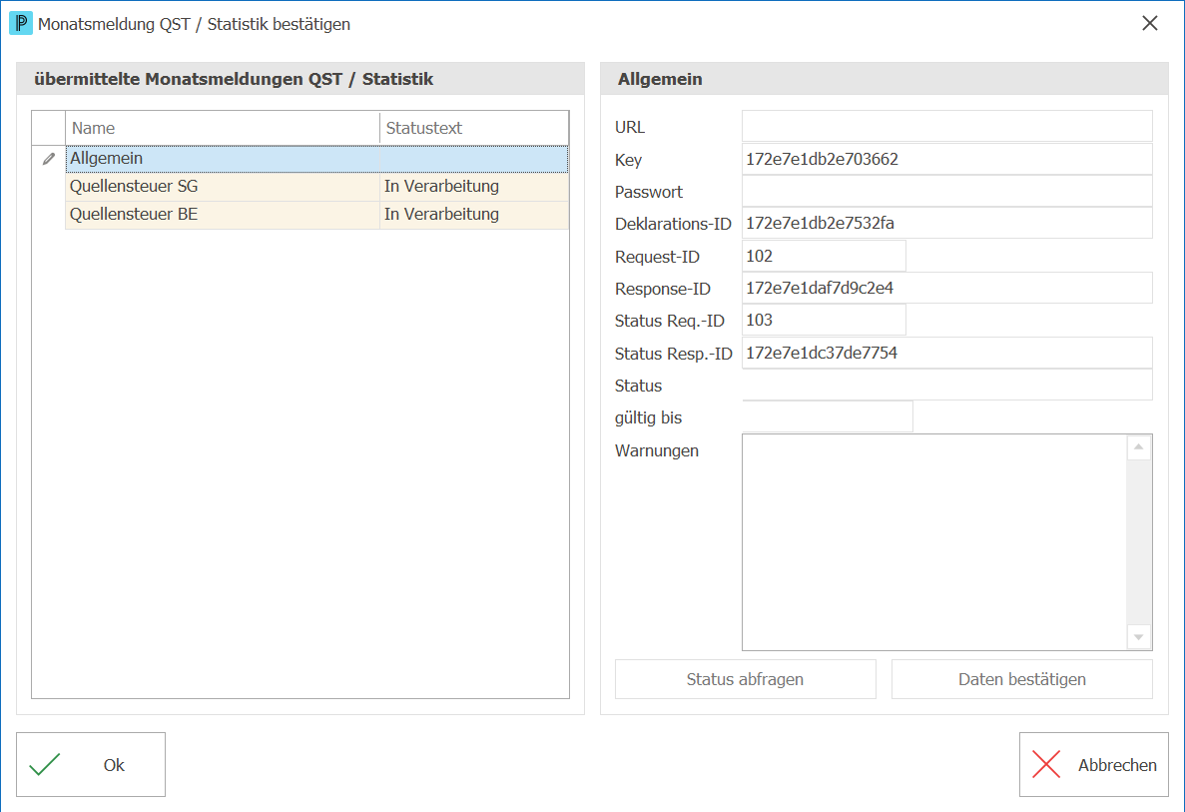Focus the URL input field
The image size is (1185, 812).
[947, 126]
